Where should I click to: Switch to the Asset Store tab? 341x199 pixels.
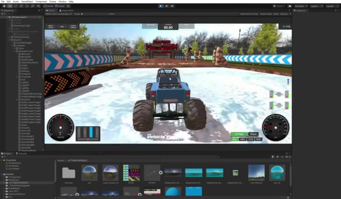[x=66, y=11]
